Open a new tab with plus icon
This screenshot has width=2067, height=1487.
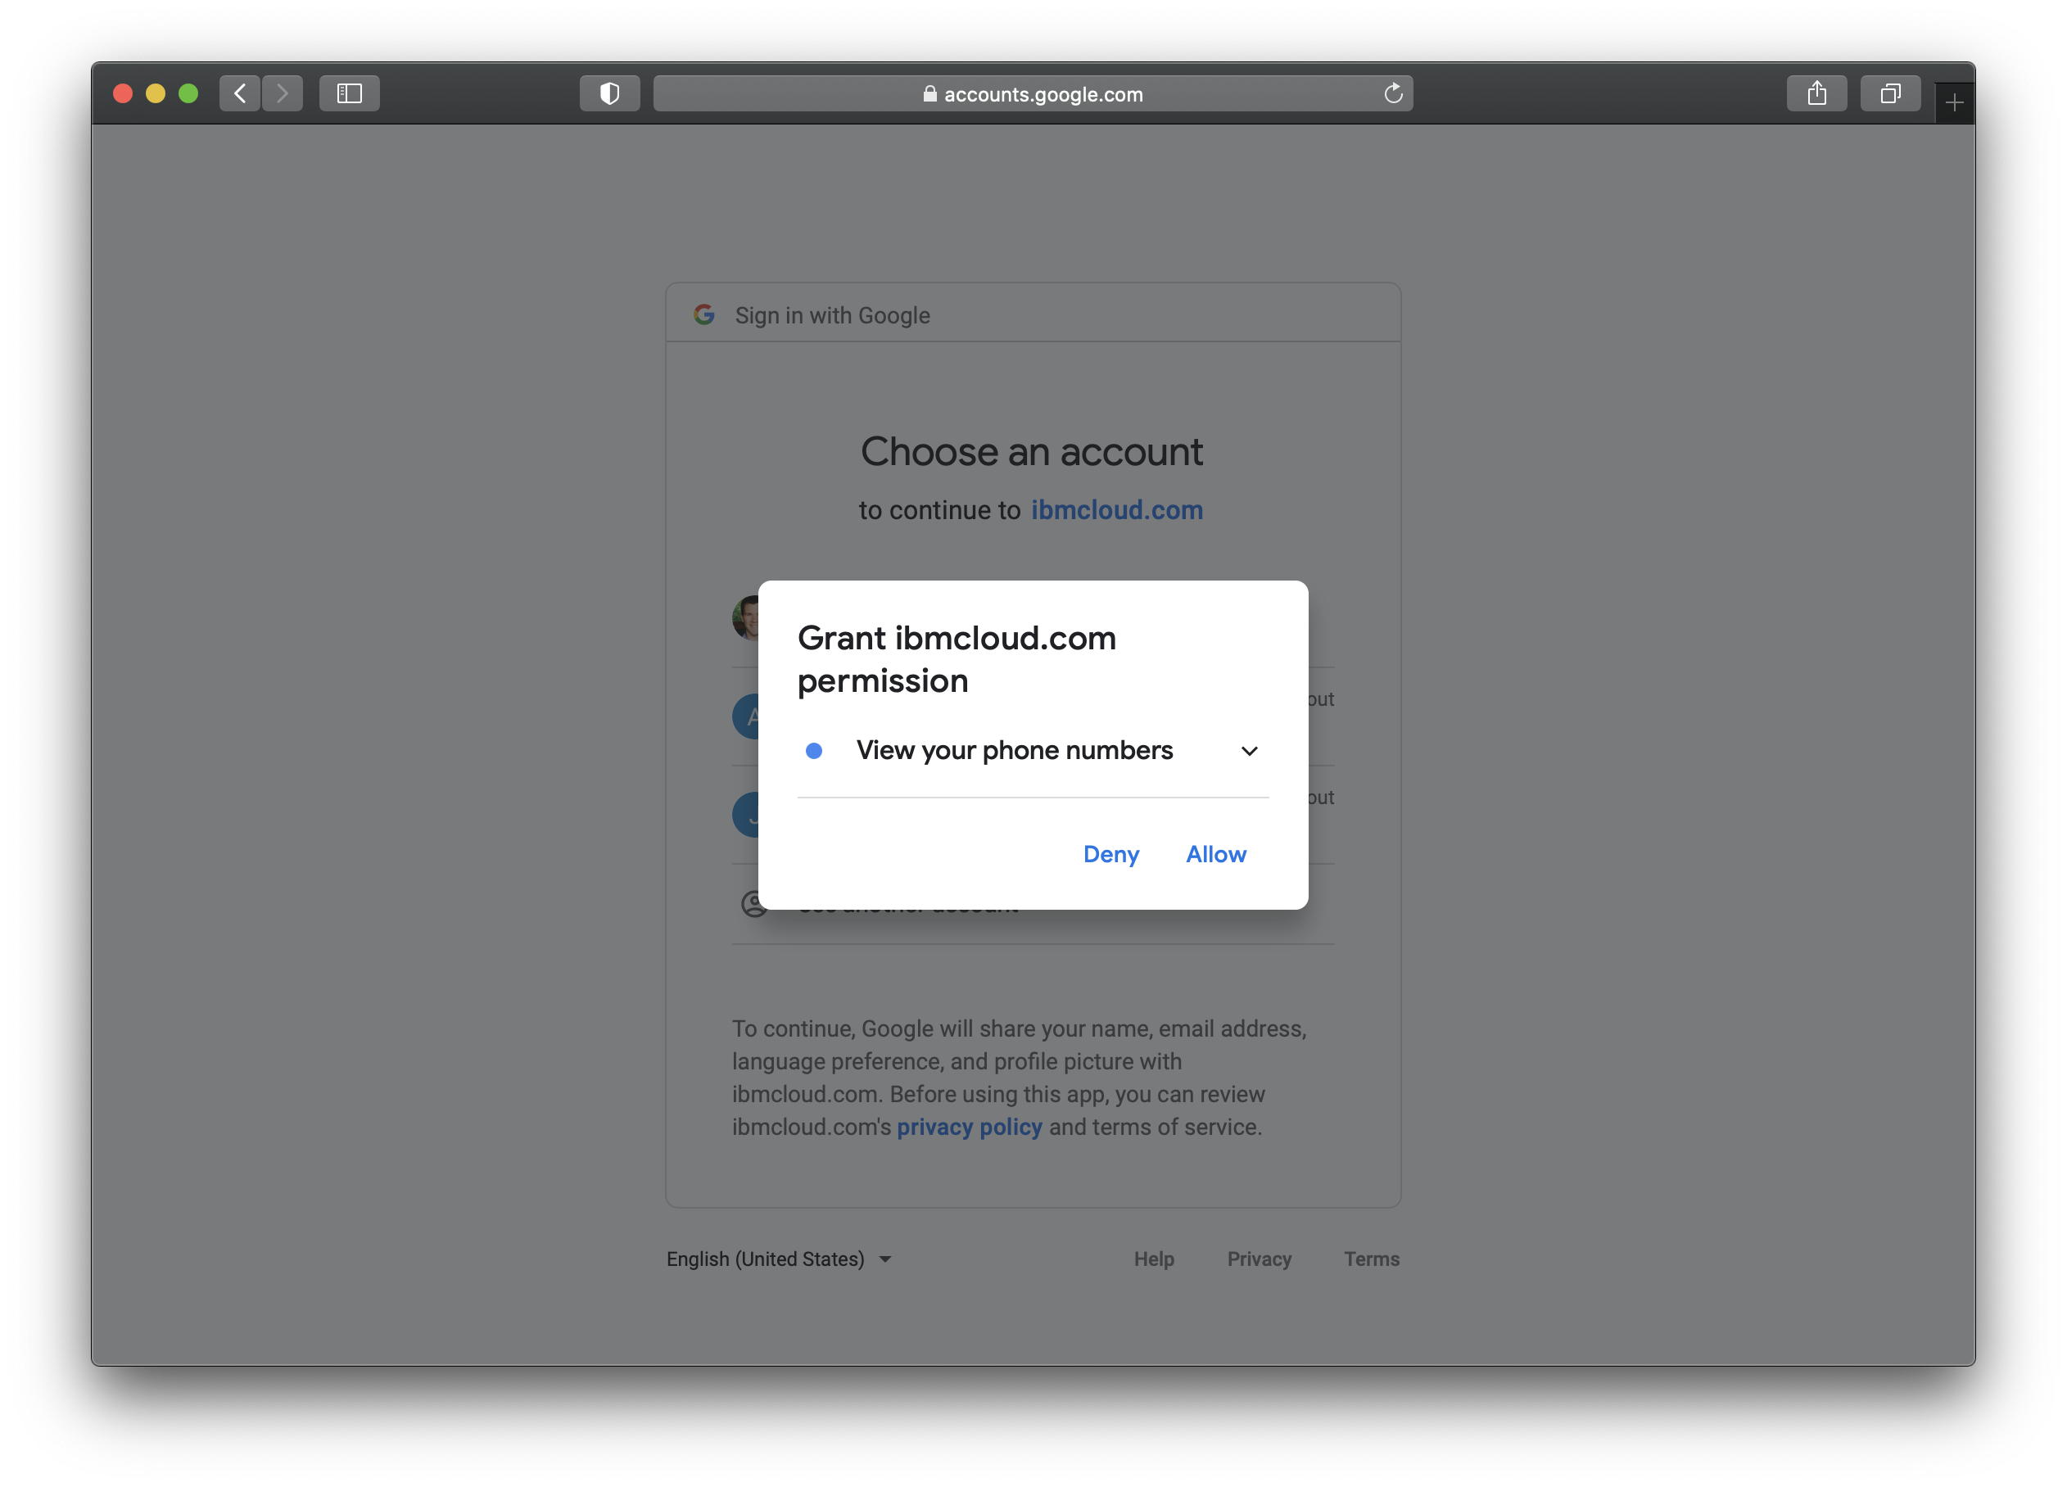[x=1953, y=103]
